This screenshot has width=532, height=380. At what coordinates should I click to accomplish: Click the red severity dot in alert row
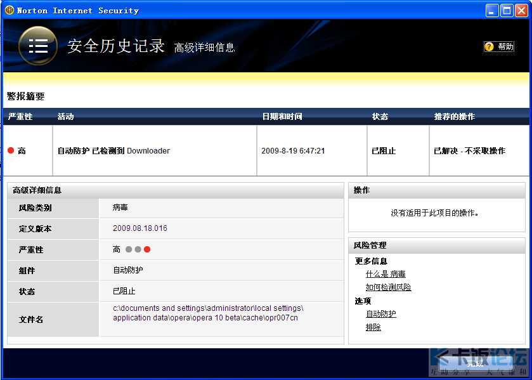pyautogui.click(x=11, y=150)
